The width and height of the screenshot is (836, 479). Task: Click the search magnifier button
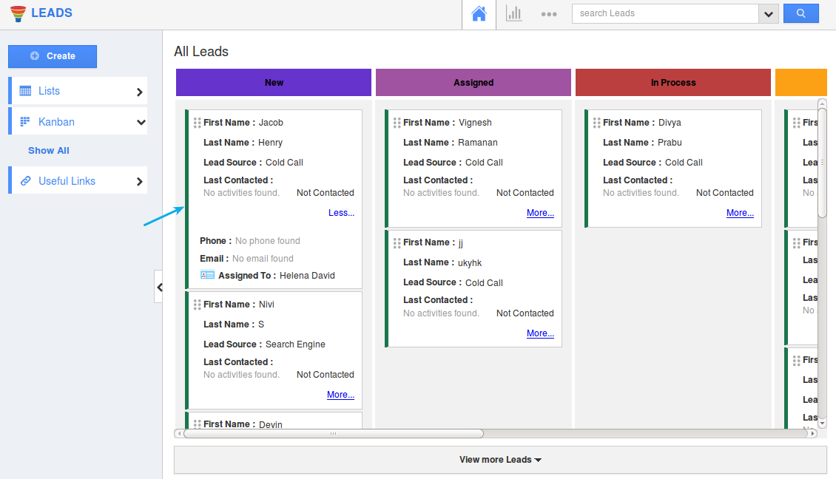pyautogui.click(x=801, y=13)
